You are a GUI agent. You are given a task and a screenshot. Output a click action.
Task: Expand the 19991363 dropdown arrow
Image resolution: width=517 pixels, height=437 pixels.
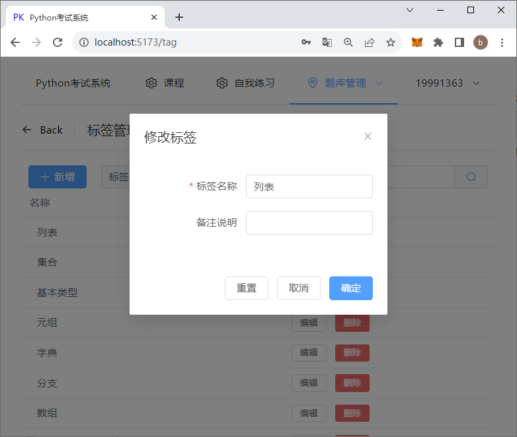tap(477, 83)
